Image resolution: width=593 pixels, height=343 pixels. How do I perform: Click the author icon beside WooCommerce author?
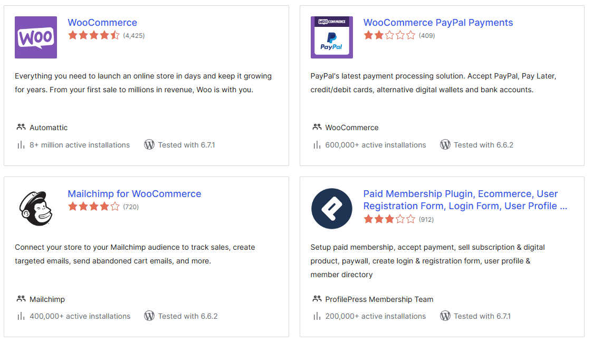click(x=317, y=128)
